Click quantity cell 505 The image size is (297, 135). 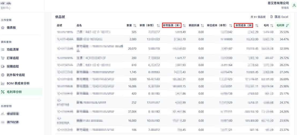pos(134,32)
